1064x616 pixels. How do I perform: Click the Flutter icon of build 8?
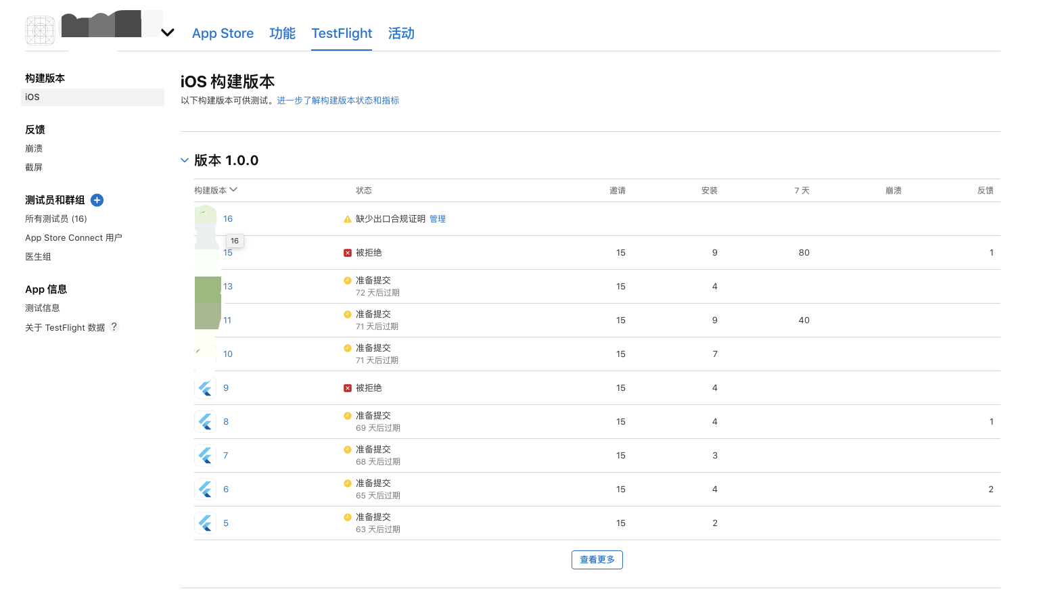click(206, 422)
